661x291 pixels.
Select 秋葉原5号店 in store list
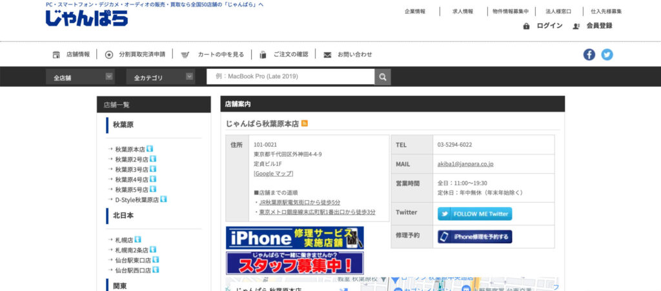coord(132,190)
